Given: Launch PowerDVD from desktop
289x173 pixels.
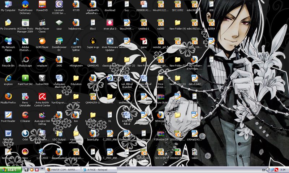Looking at the screenshot, I should [42, 4].
